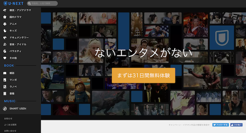Open the ドキュメンタリー icon
This screenshot has height=133, width=246.
tap(5, 38)
